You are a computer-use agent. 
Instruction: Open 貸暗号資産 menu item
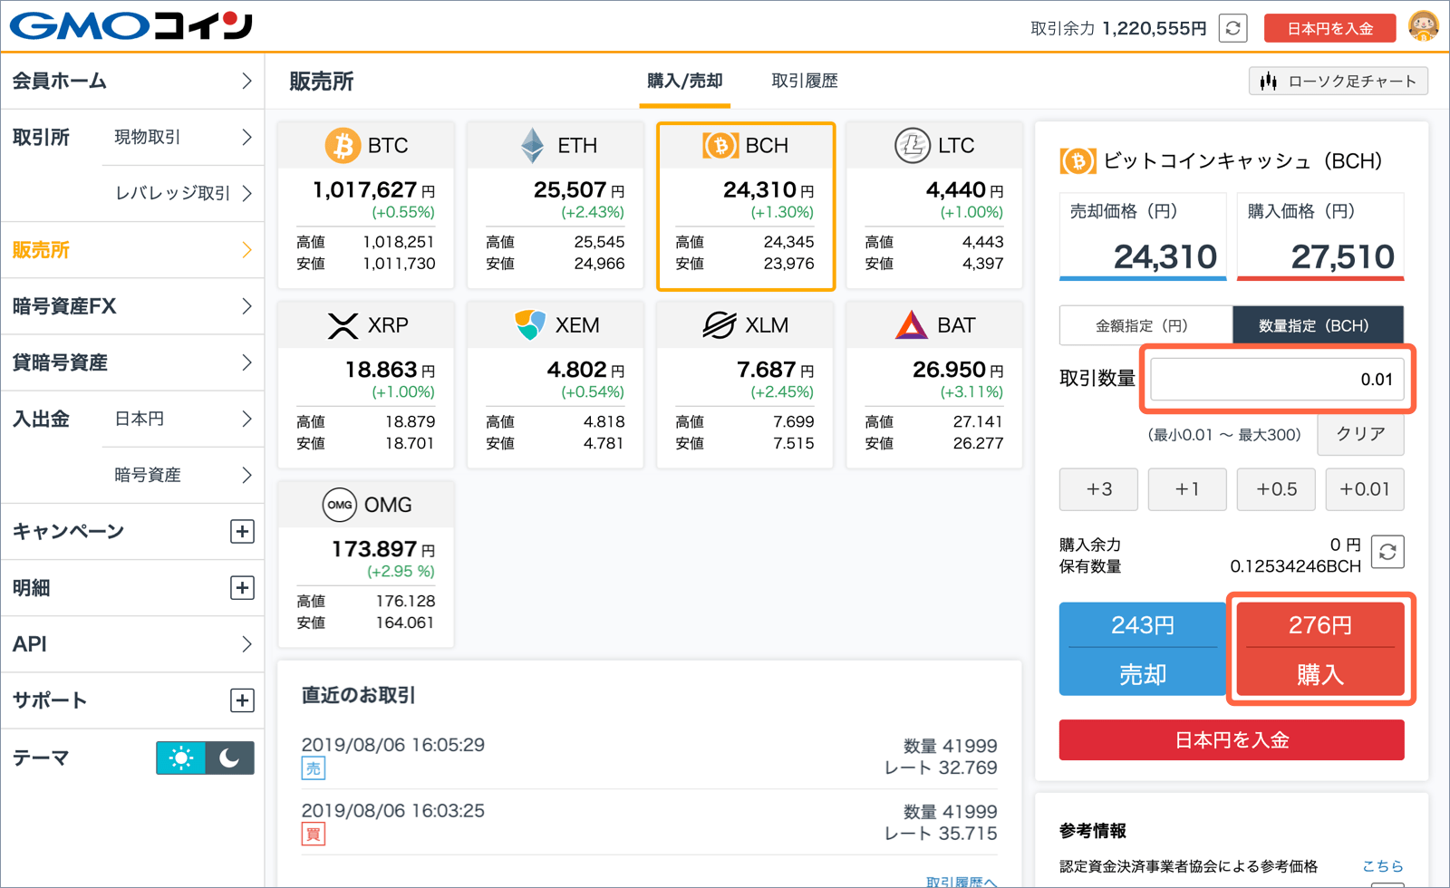tap(132, 362)
